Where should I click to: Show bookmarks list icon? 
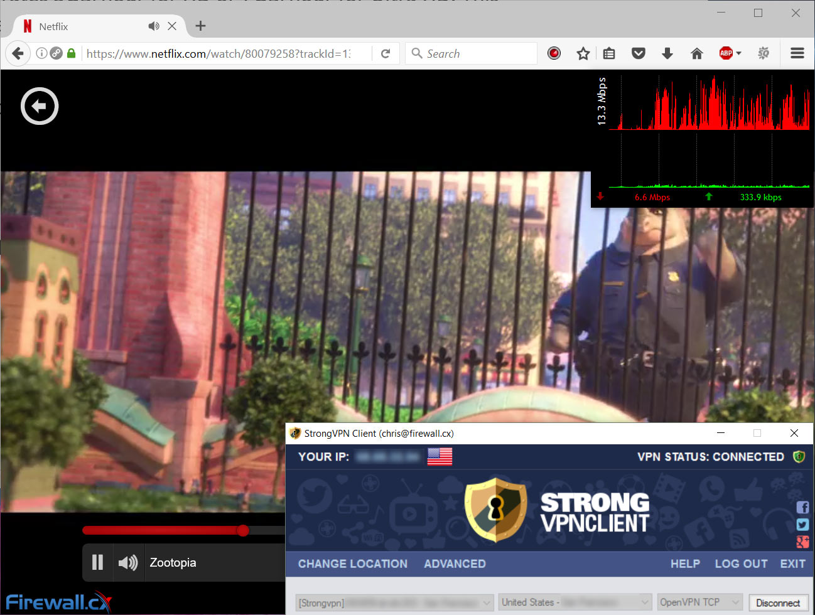point(609,53)
